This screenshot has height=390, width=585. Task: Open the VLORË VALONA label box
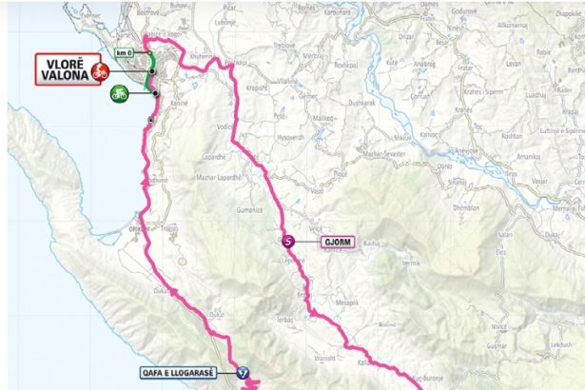point(68,69)
